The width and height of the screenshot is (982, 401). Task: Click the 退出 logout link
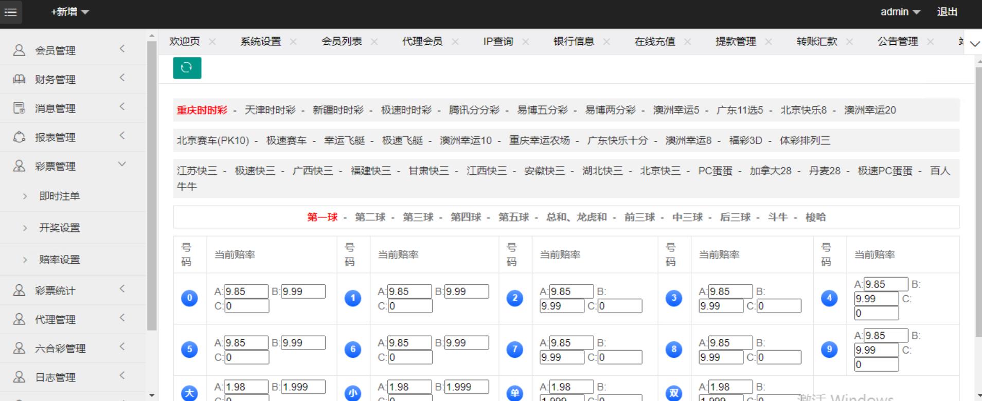point(947,12)
